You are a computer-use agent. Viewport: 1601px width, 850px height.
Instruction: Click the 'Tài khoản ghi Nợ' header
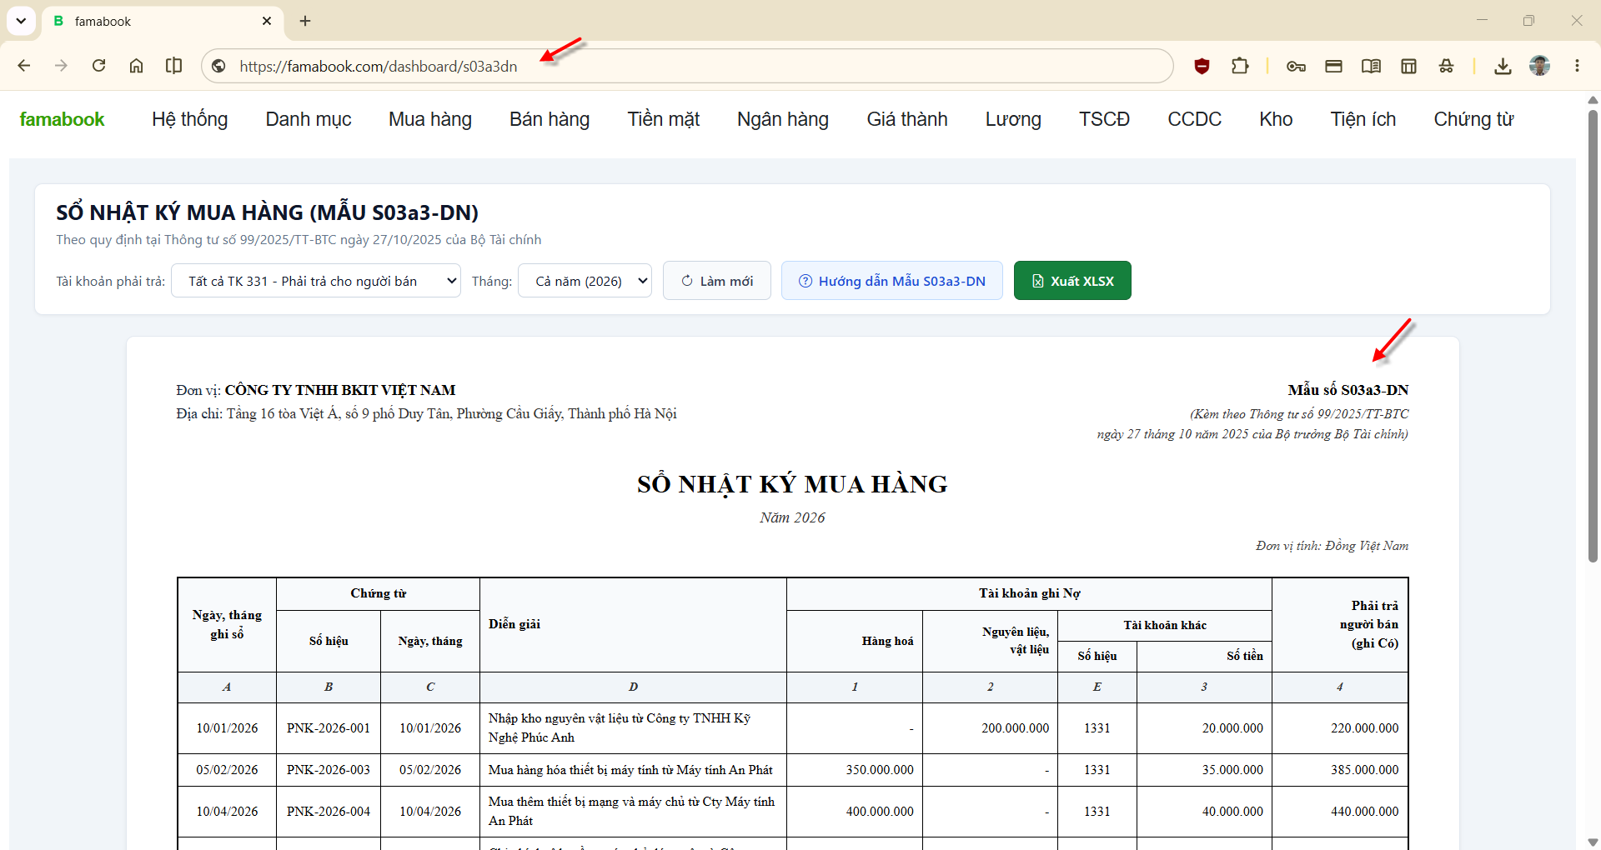tap(1029, 593)
